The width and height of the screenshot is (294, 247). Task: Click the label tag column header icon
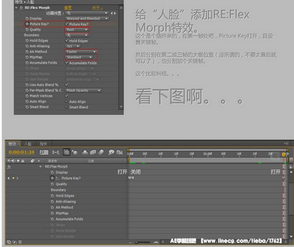[x=33, y=161]
